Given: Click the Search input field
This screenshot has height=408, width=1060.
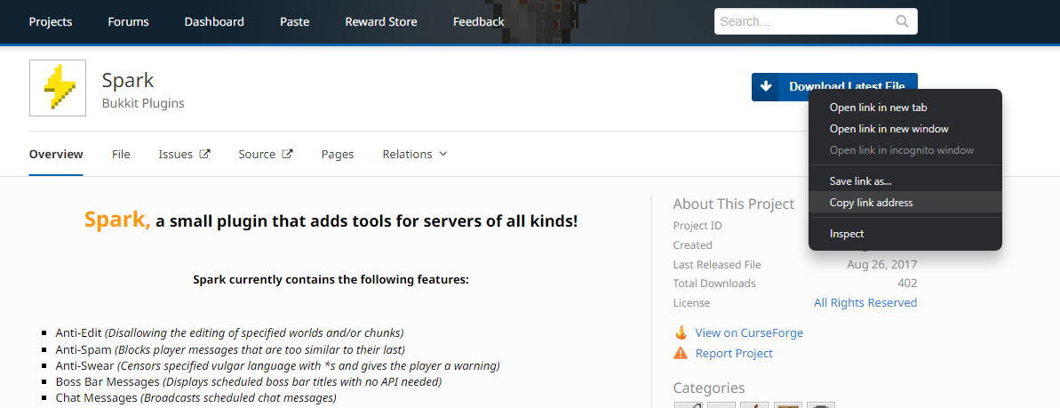Looking at the screenshot, I should 804,21.
